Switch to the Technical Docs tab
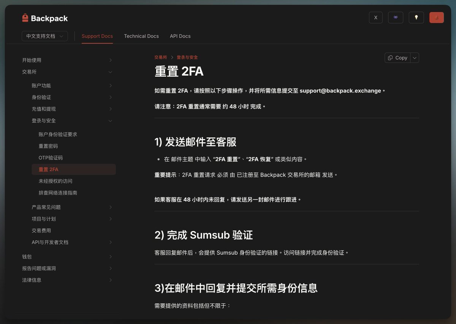This screenshot has width=456, height=324. [141, 36]
